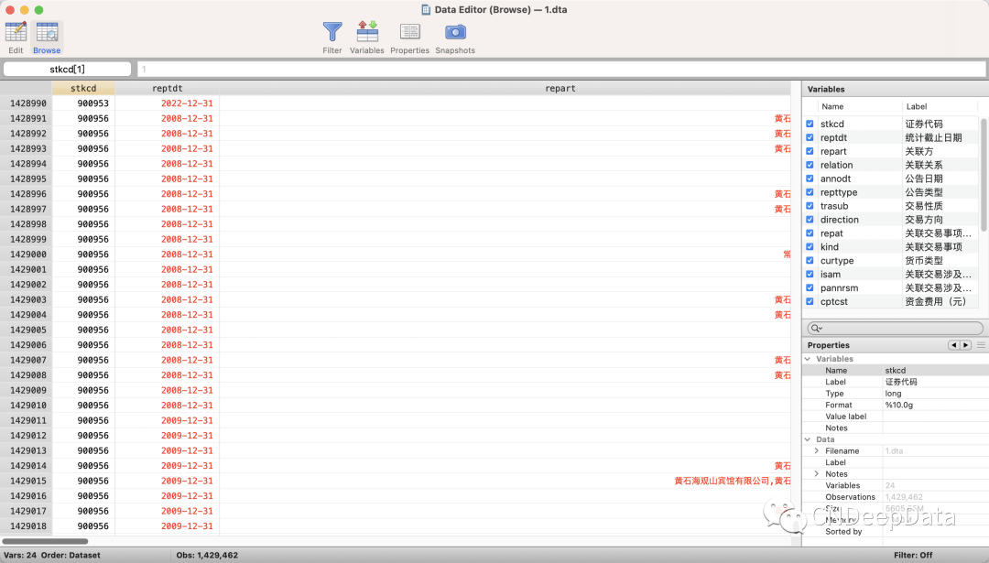Open the Filter tool
The width and height of the screenshot is (989, 563).
point(332,31)
